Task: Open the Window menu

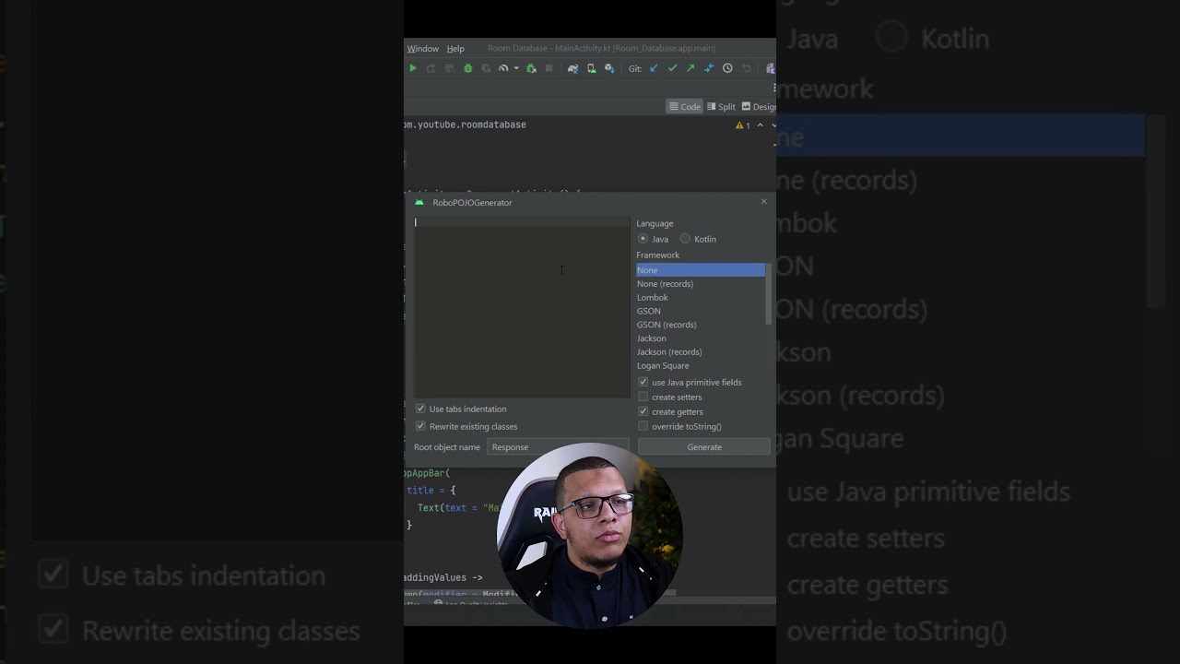Action: (423, 49)
